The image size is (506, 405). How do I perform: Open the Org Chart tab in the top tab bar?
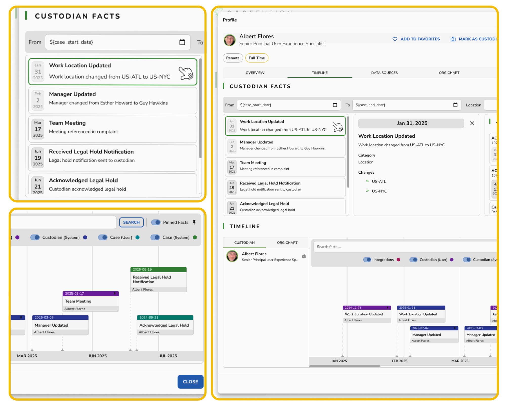(x=449, y=73)
